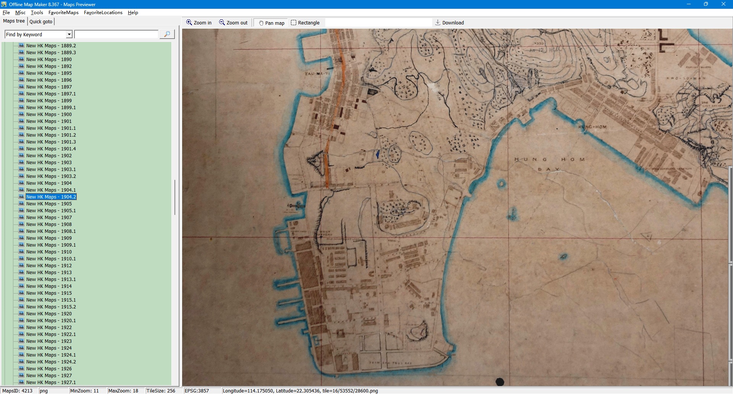Click the Zoom in magnifier icon
The width and height of the screenshot is (733, 394).
[189, 23]
